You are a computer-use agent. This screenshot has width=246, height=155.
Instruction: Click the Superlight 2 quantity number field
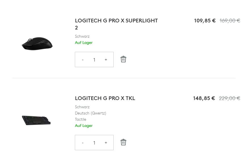coord(94,60)
